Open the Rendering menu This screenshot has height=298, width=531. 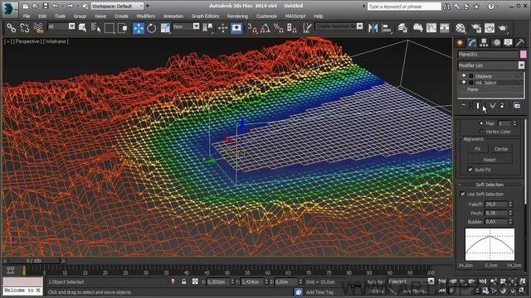pyautogui.click(x=237, y=17)
